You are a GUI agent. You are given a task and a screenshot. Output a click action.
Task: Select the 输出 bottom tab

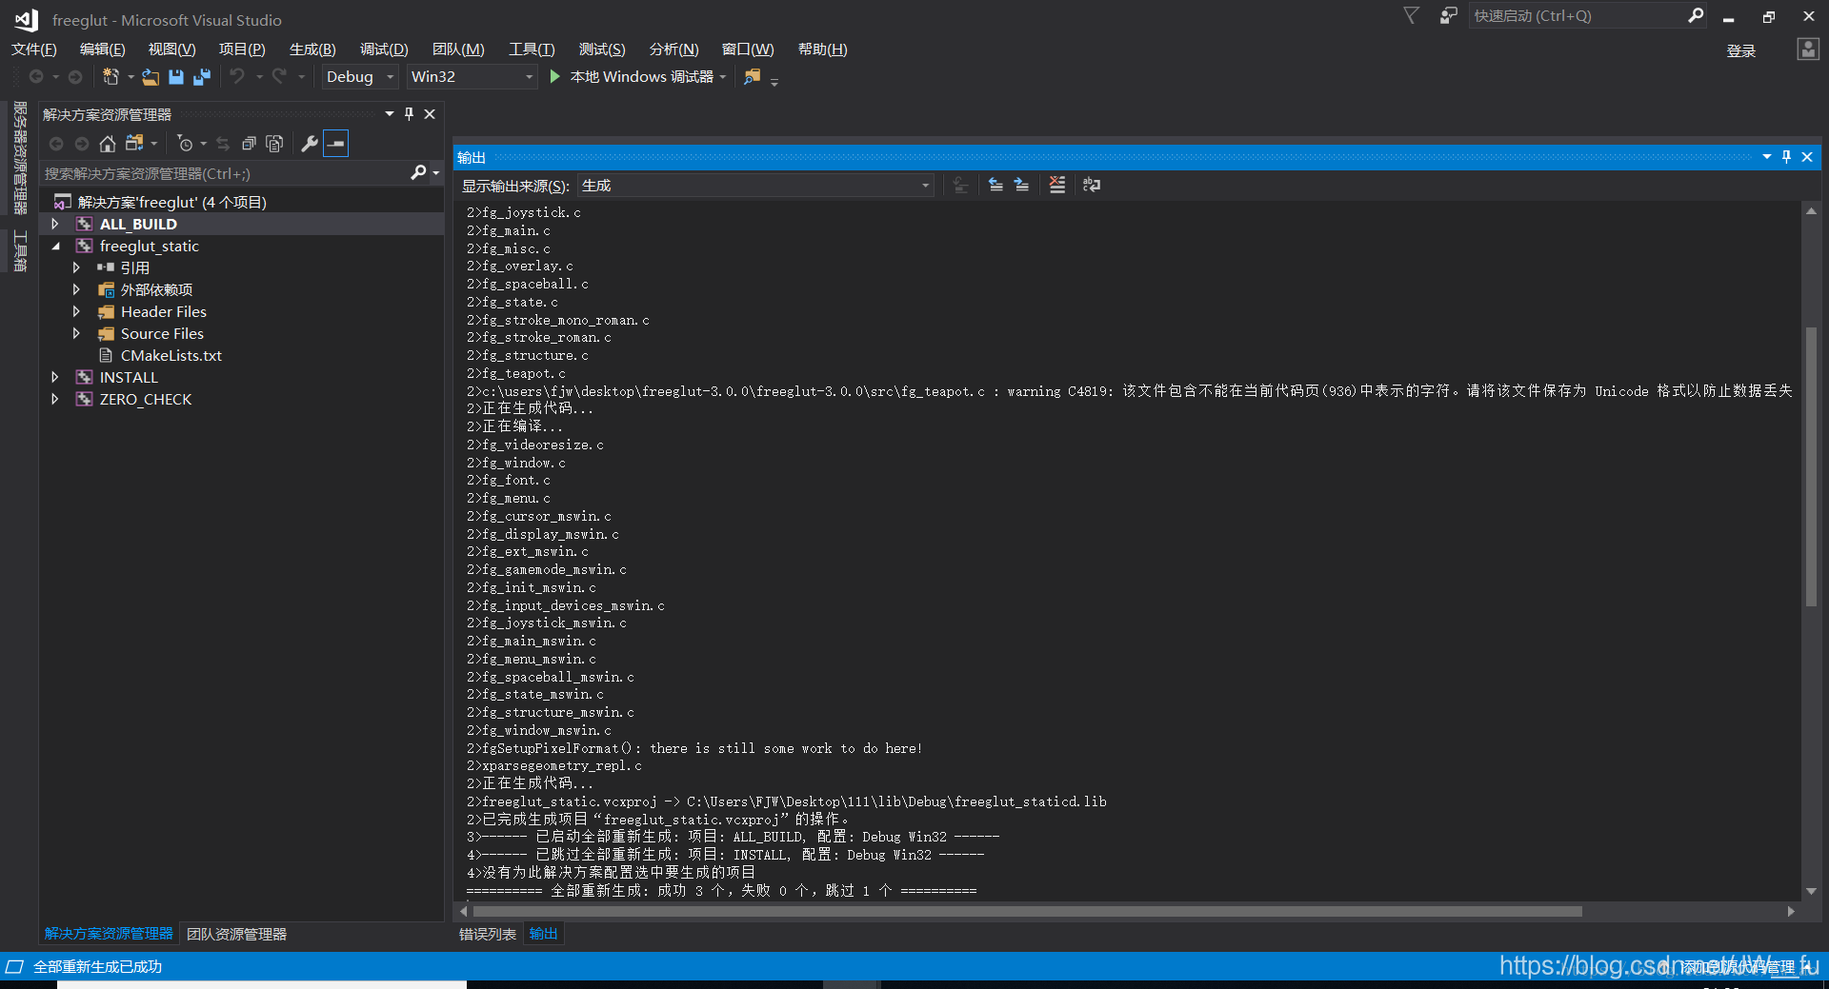click(x=543, y=934)
